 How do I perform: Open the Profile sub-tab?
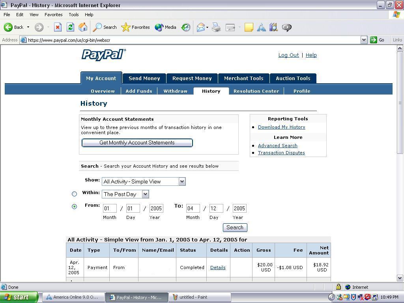click(302, 91)
